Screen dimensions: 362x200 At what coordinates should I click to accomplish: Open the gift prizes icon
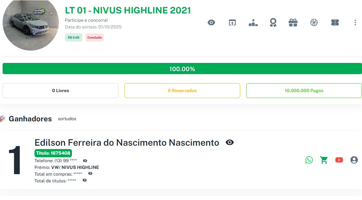[x=293, y=22]
